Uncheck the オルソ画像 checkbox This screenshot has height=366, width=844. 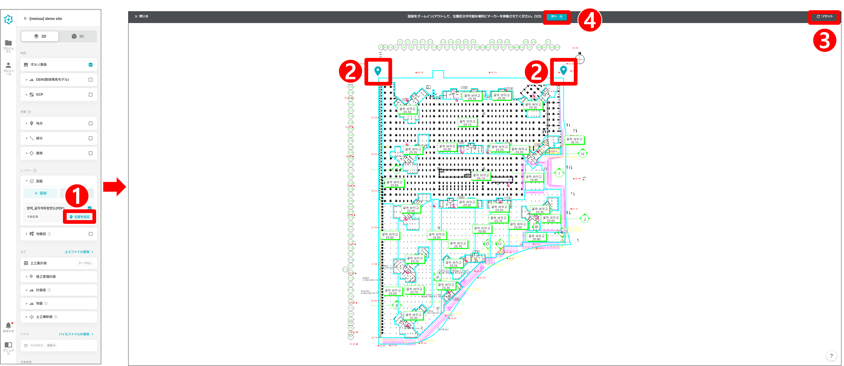[x=90, y=65]
